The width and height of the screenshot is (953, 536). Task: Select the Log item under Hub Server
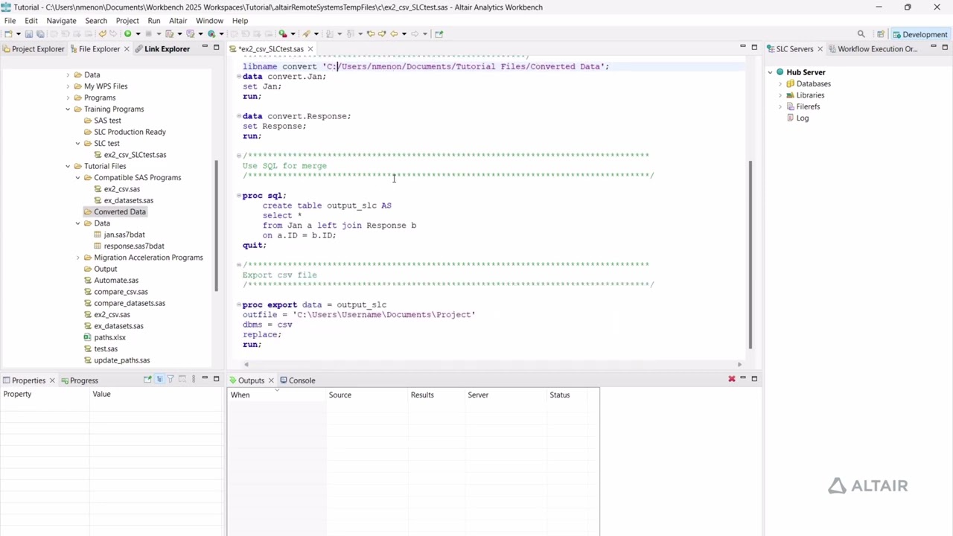802,118
